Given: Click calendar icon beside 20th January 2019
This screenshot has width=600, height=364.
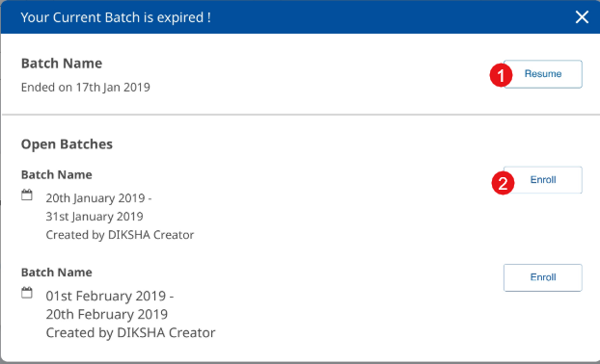Looking at the screenshot, I should point(27,195).
